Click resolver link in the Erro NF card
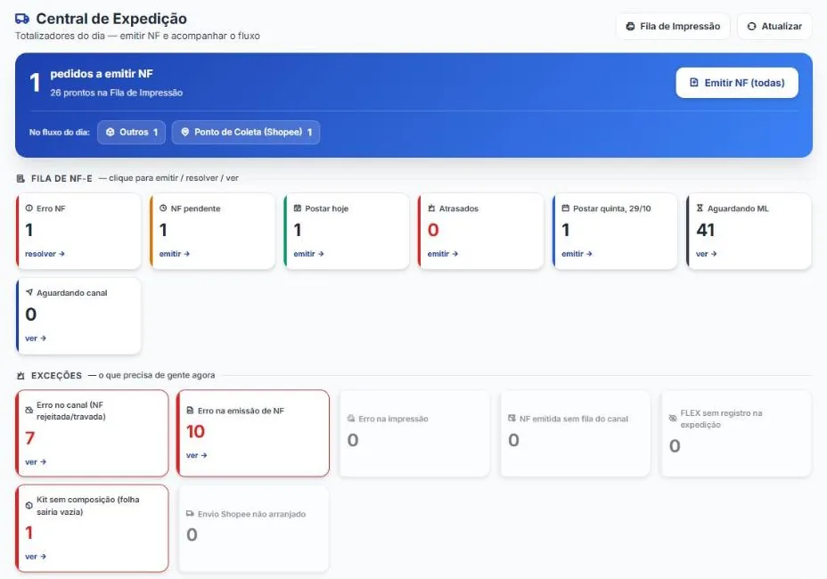827x579 pixels. [45, 254]
